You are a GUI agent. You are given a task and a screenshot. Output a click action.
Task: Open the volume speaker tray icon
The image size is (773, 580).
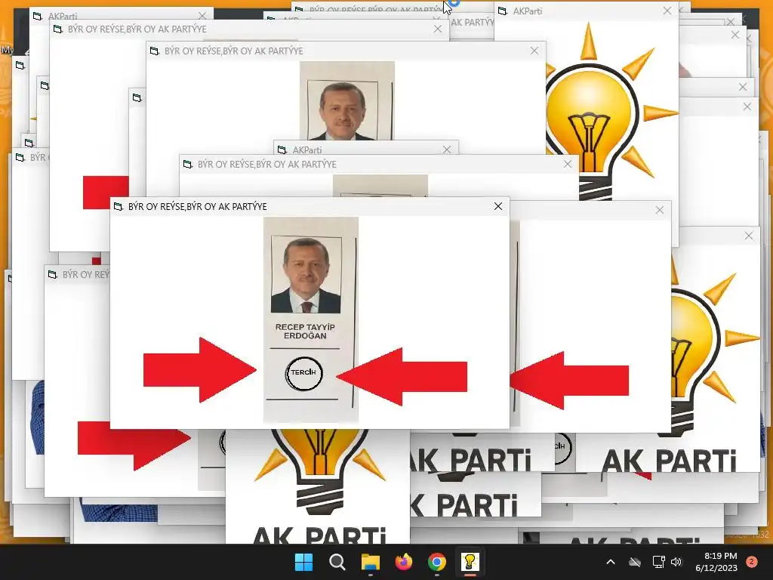click(676, 562)
